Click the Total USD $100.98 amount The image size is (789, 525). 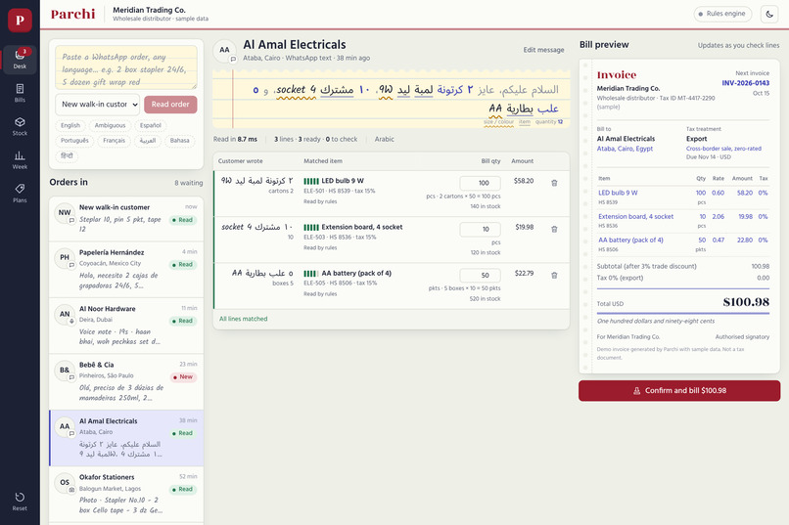tap(746, 302)
